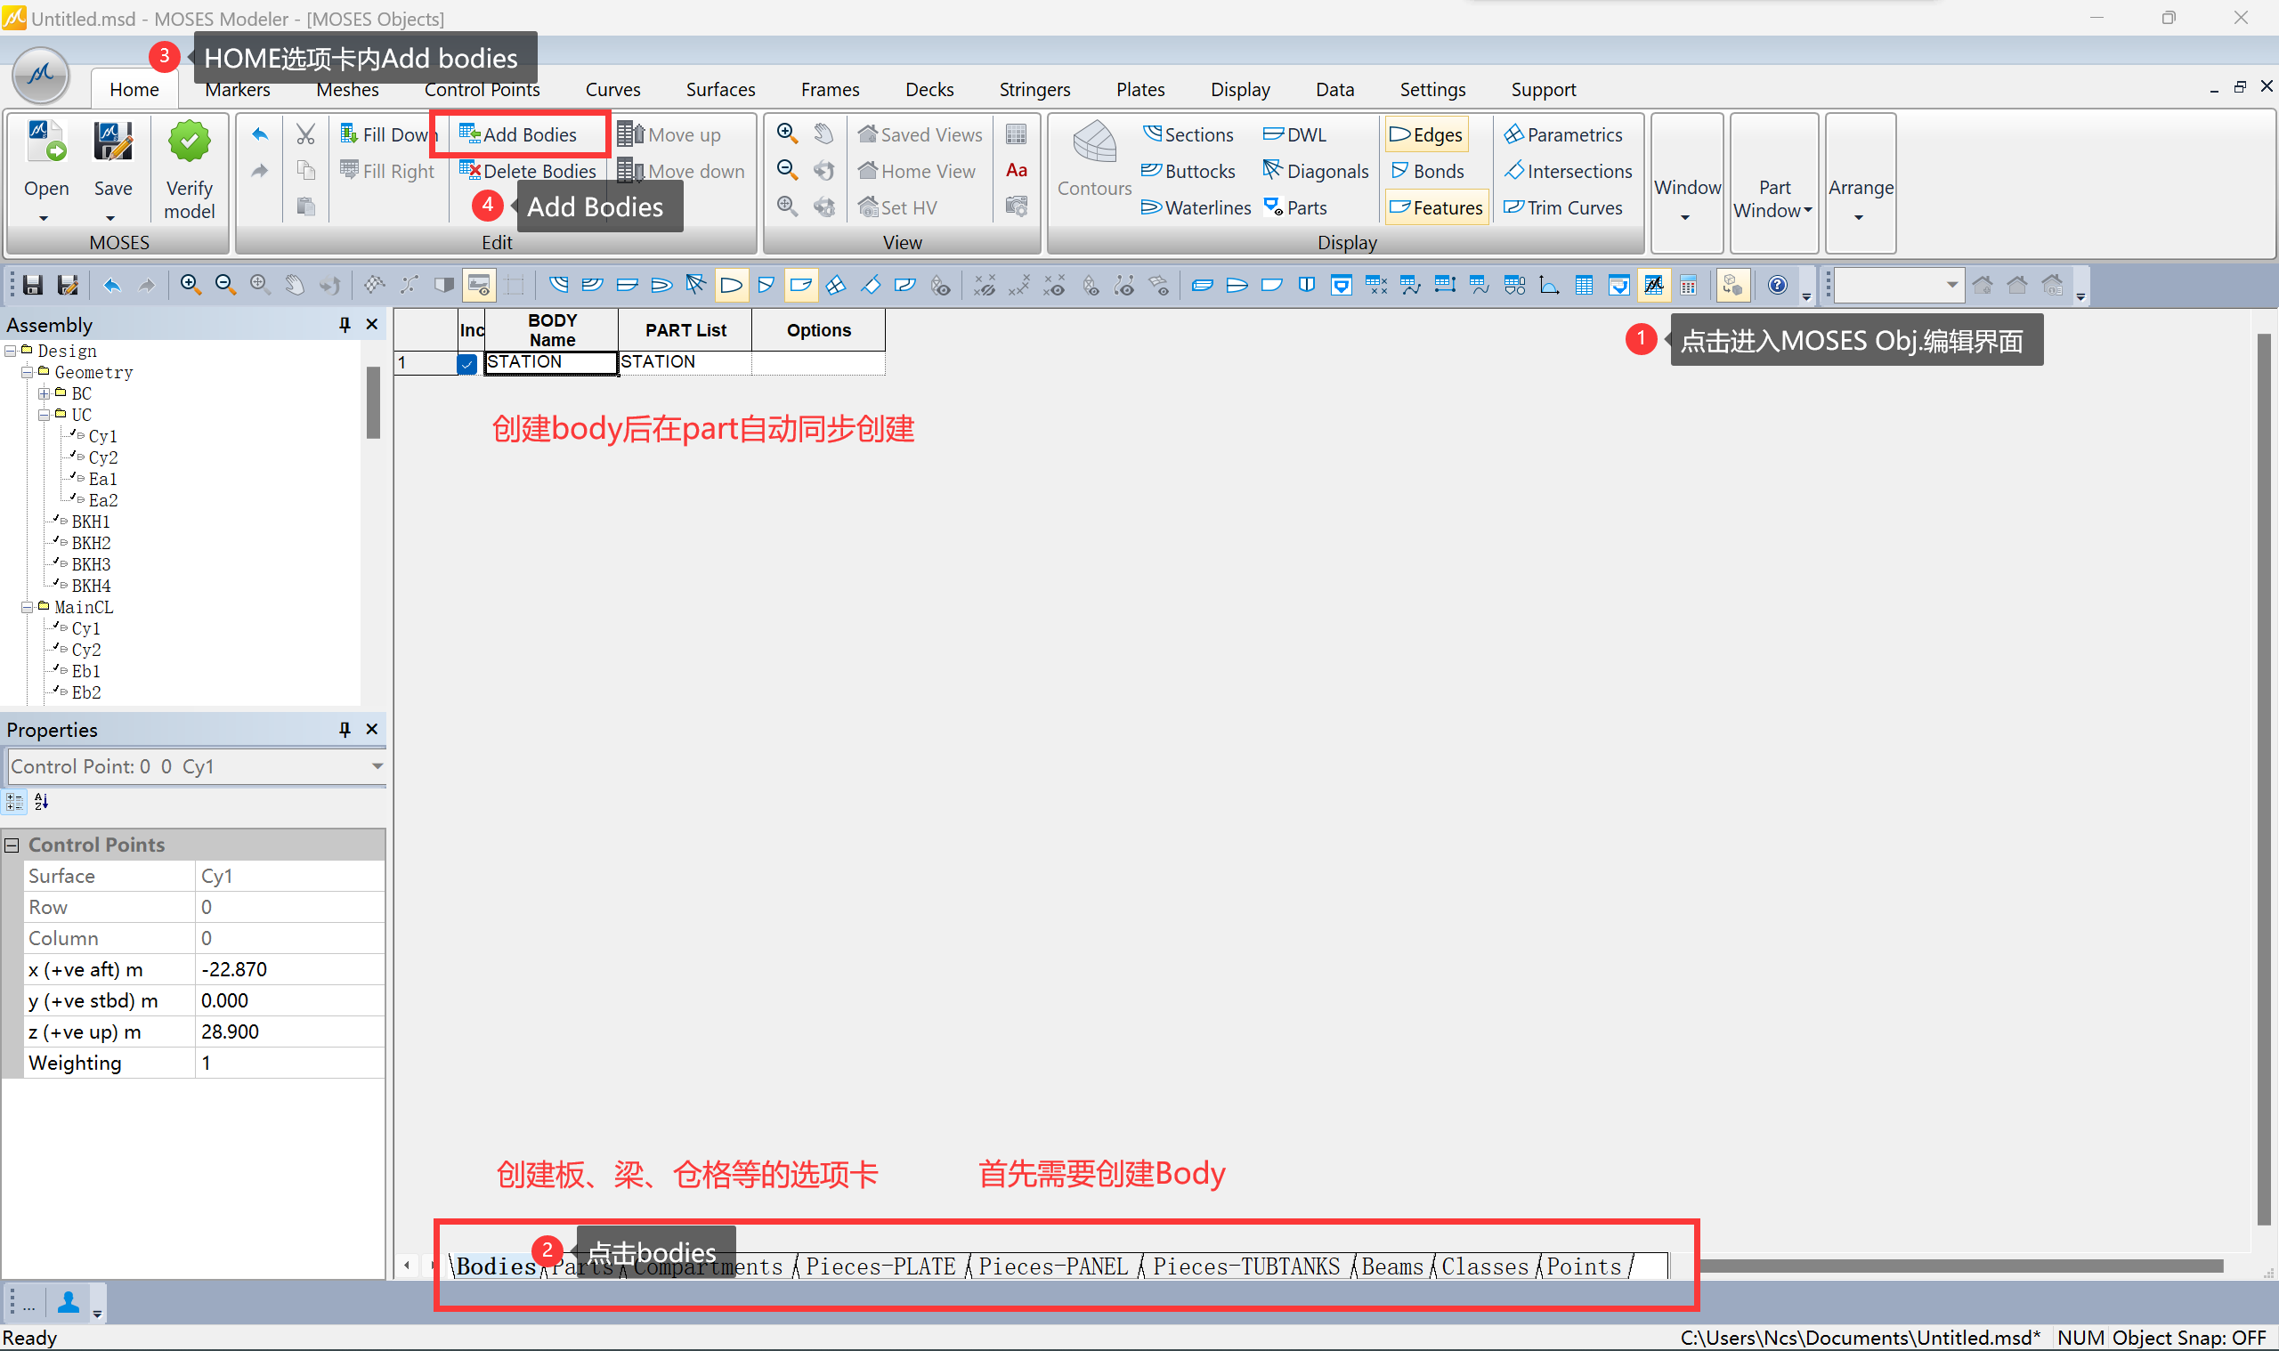Viewport: 2279px width, 1351px height.
Task: Collapse the UC tree node
Action: coord(44,415)
